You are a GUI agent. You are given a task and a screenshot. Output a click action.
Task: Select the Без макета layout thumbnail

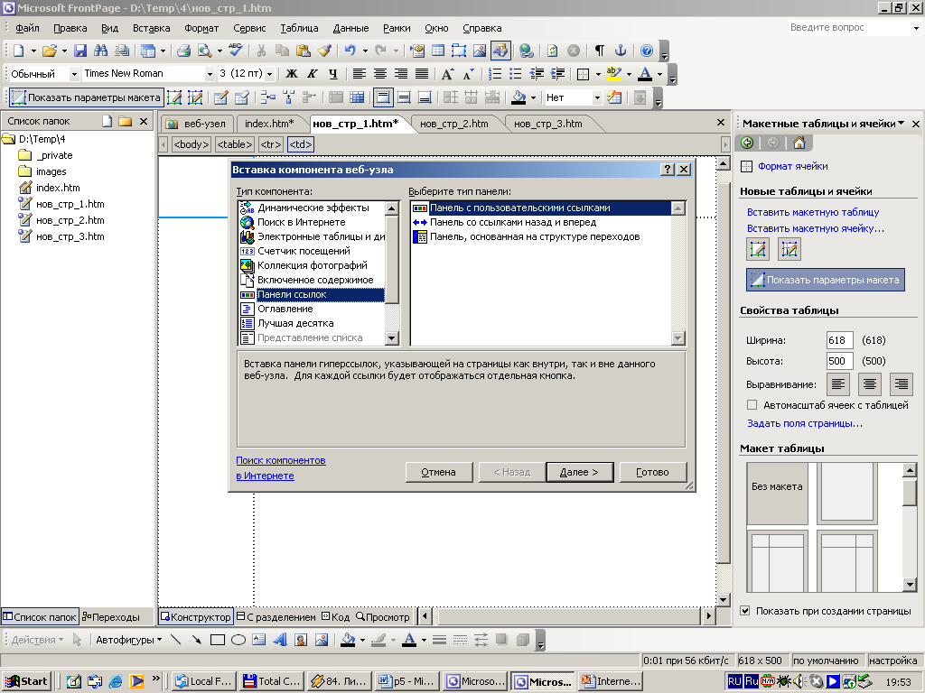coord(778,494)
